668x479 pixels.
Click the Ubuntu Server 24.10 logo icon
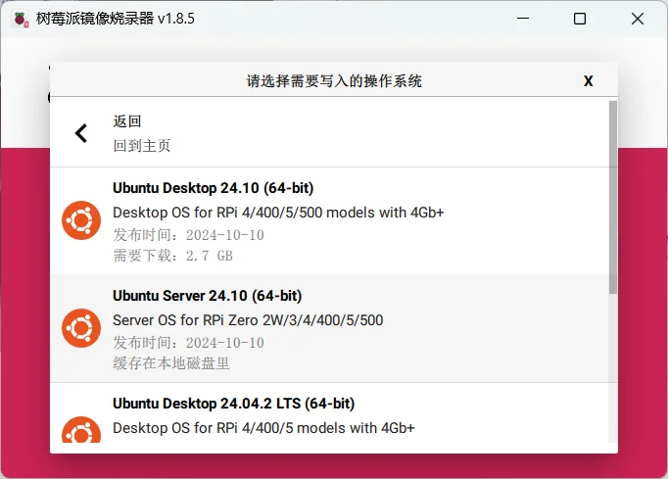coord(81,328)
